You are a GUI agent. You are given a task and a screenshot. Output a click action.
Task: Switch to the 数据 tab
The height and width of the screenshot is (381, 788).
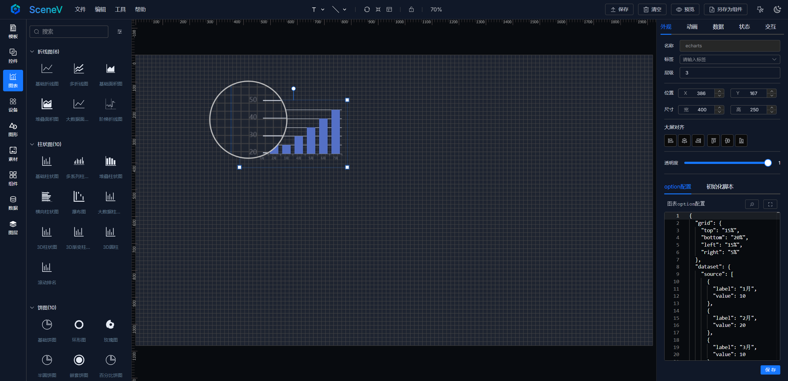pos(718,27)
